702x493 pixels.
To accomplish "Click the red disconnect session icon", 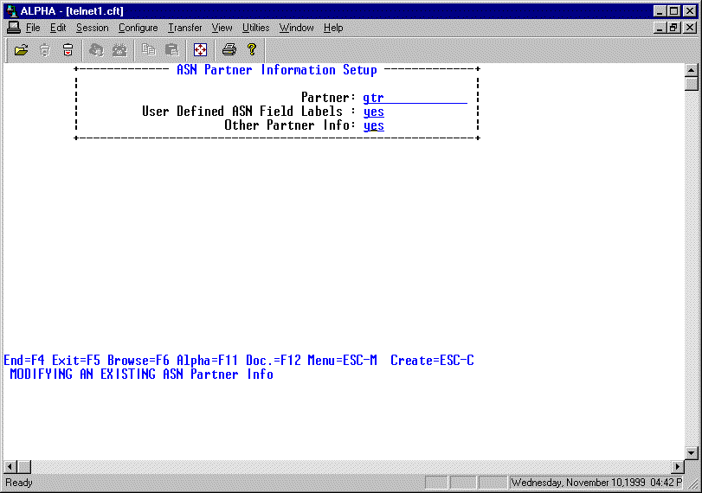I will 68,50.
